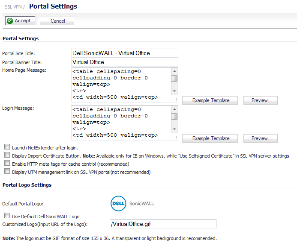Viewport: 297px width, 246px height.
Task: Enable Launch NetExtender after login
Action: [7, 146]
